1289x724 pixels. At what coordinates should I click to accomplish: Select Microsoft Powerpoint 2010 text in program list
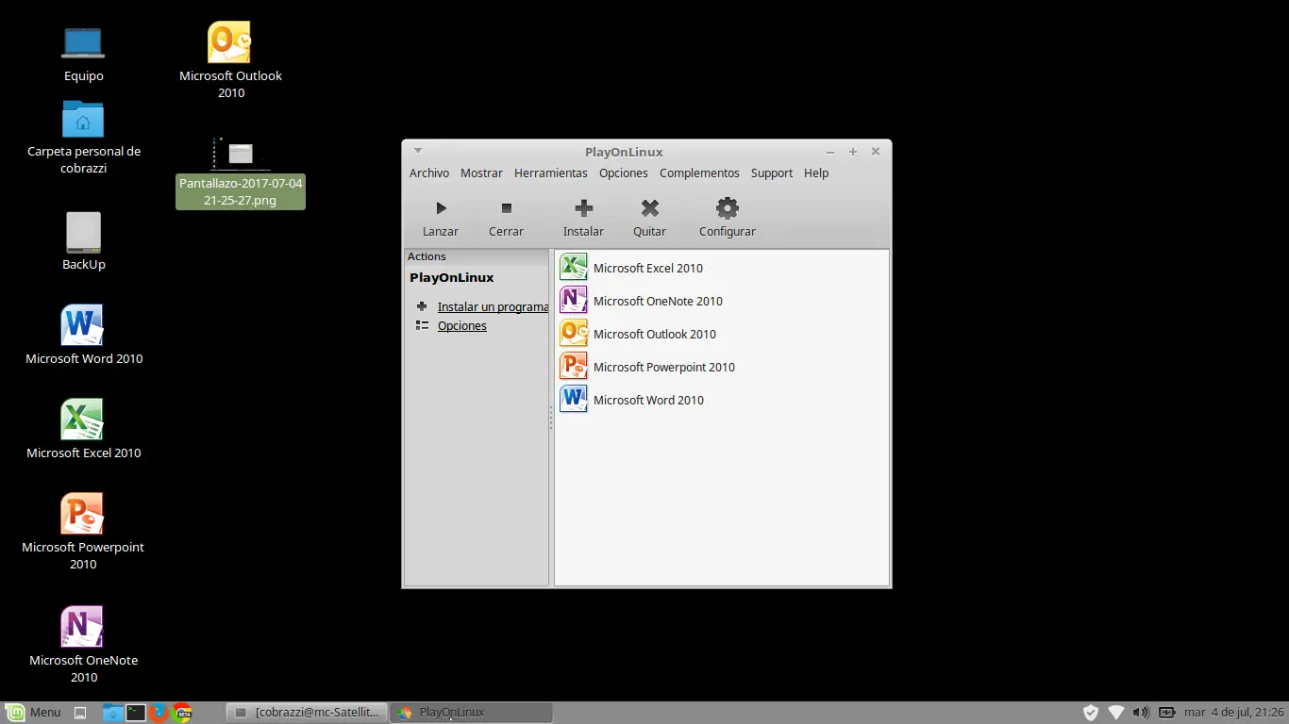pyautogui.click(x=664, y=367)
